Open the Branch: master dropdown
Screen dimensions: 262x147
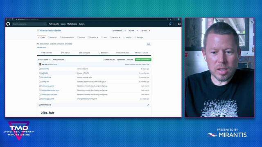(x=44, y=60)
